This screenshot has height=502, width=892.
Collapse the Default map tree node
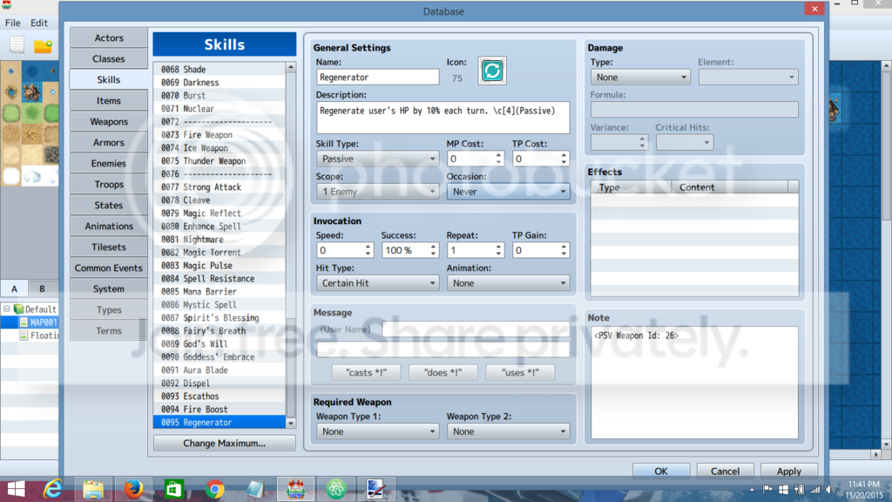coord(7,309)
